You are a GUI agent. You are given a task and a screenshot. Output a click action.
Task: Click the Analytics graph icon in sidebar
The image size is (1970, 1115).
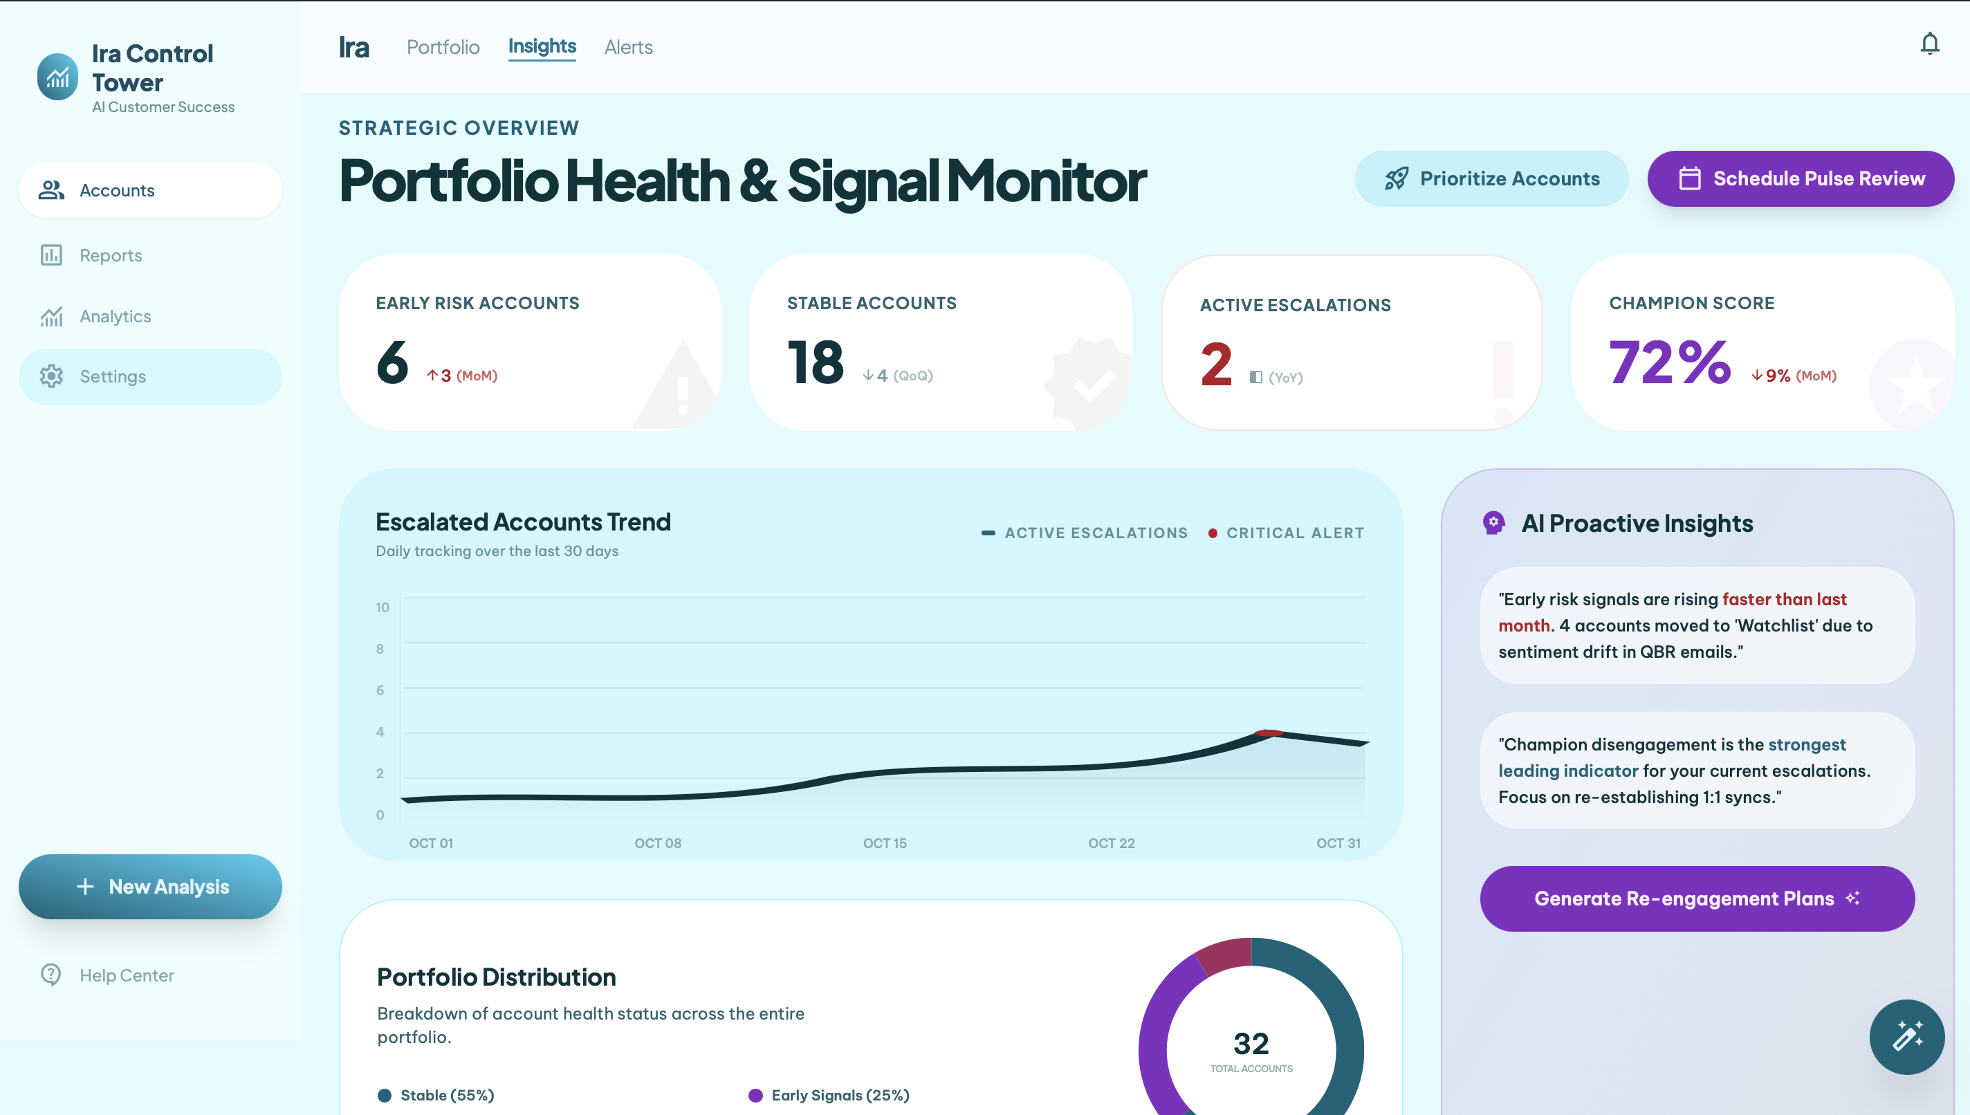click(x=51, y=316)
